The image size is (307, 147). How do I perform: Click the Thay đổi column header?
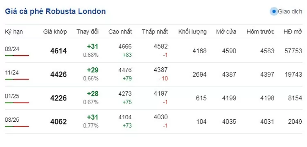[x=88, y=31]
